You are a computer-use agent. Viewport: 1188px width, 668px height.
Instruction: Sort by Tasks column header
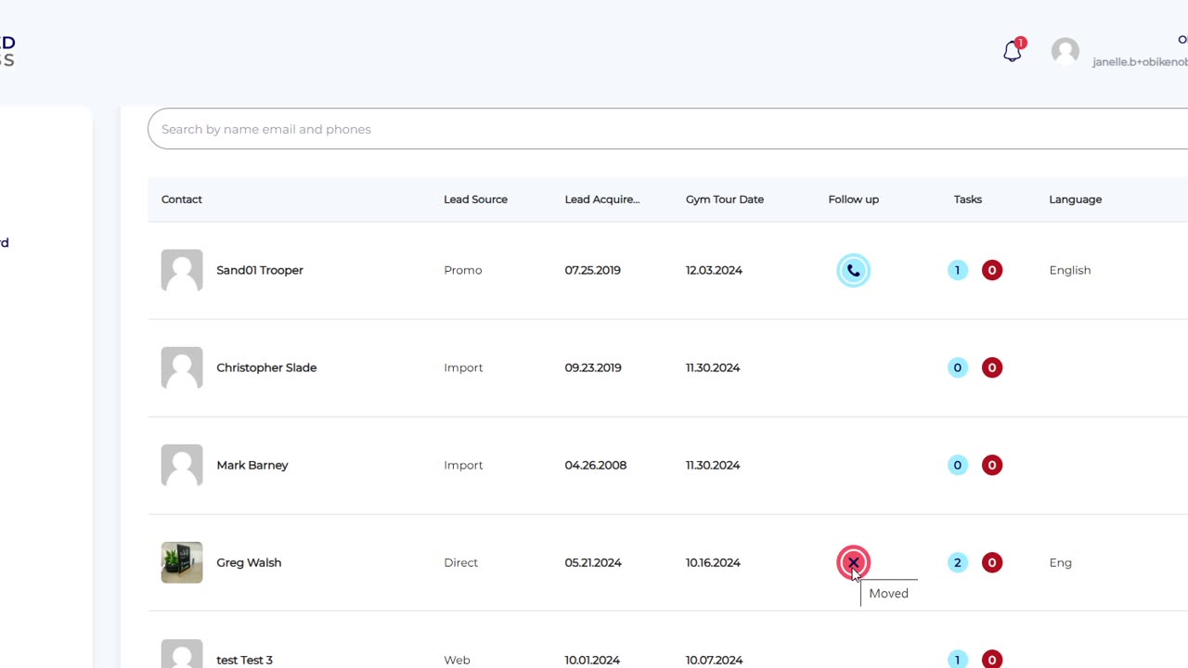(968, 199)
